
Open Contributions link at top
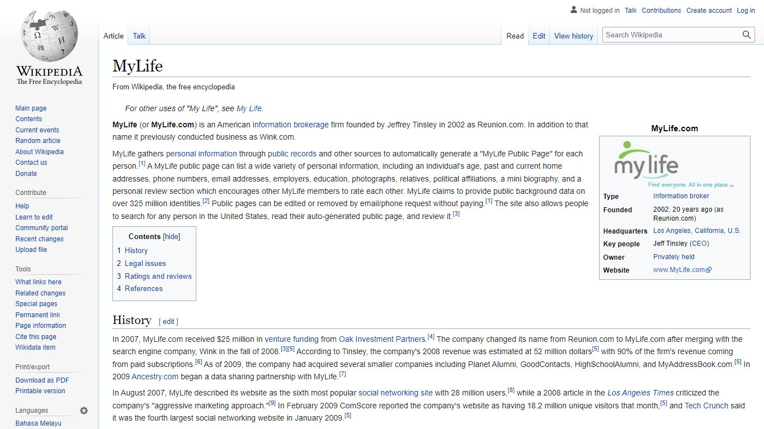point(661,11)
